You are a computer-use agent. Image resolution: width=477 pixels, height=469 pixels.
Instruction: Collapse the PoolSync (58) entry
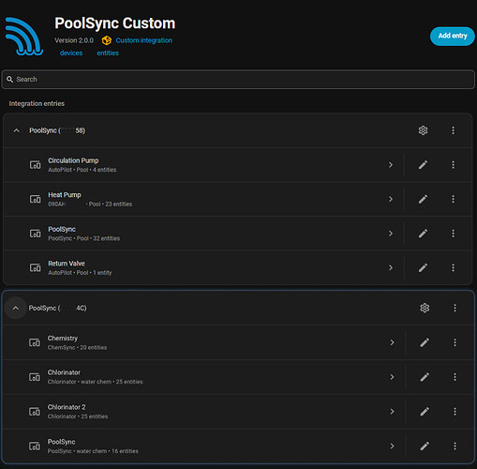tap(17, 130)
